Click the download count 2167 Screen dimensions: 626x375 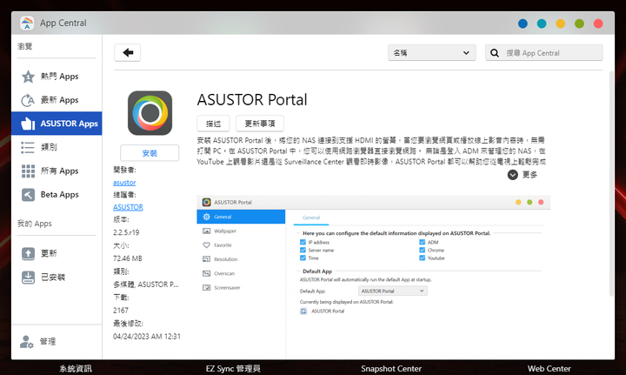(121, 311)
